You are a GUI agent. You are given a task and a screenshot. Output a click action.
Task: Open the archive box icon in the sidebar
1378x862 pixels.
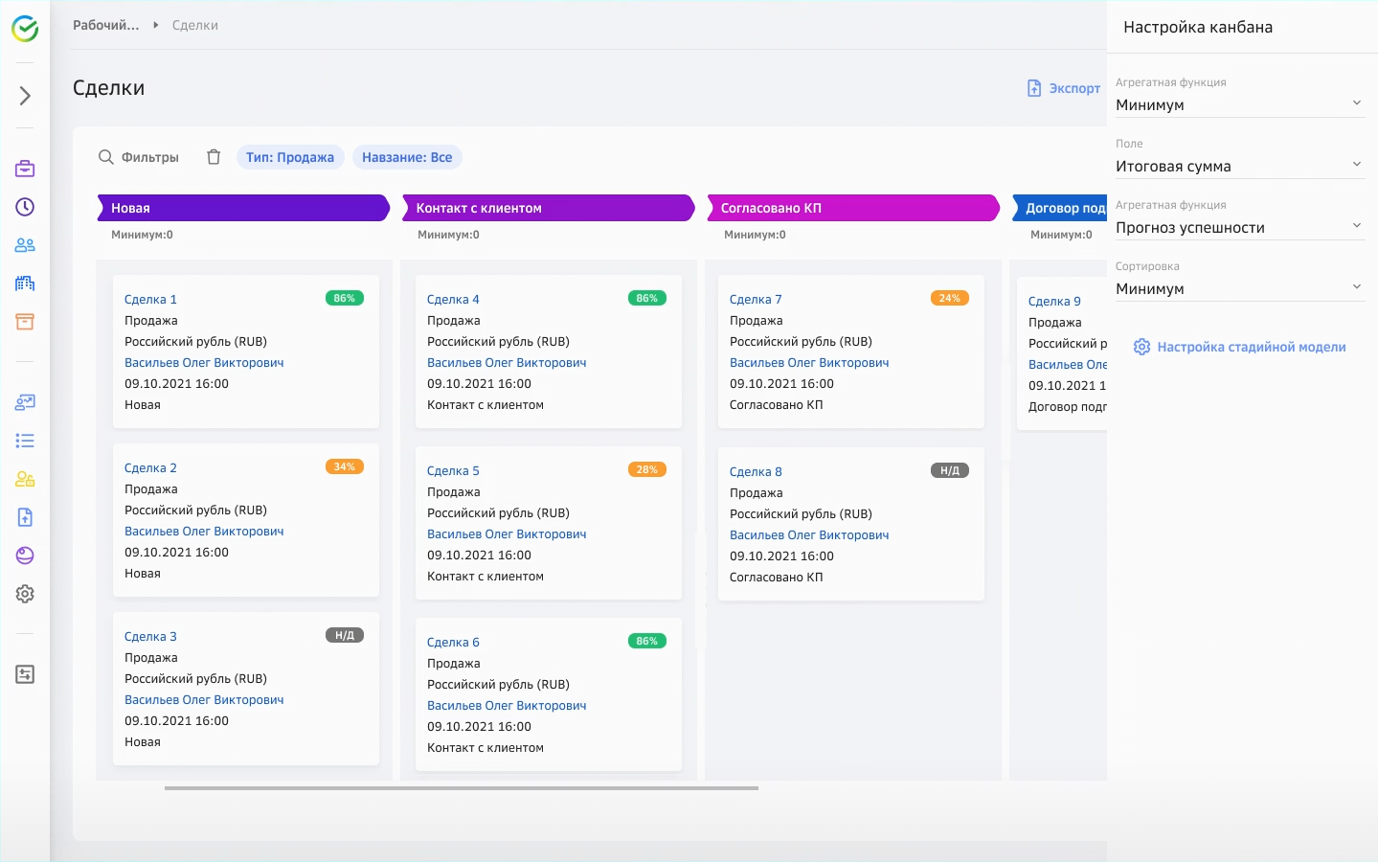[24, 322]
